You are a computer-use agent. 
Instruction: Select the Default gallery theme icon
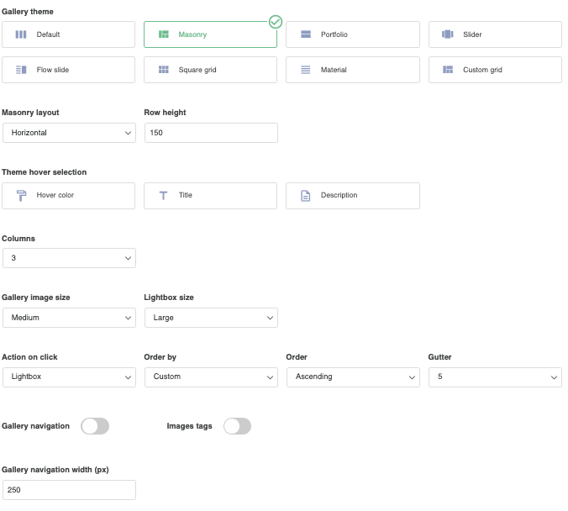pos(21,34)
